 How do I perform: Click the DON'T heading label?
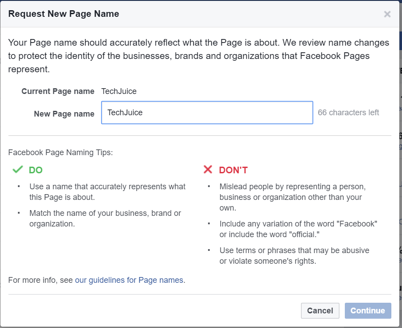coord(233,170)
